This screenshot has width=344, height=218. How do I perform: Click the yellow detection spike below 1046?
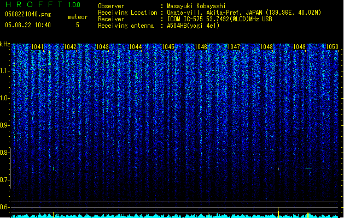point(208,215)
